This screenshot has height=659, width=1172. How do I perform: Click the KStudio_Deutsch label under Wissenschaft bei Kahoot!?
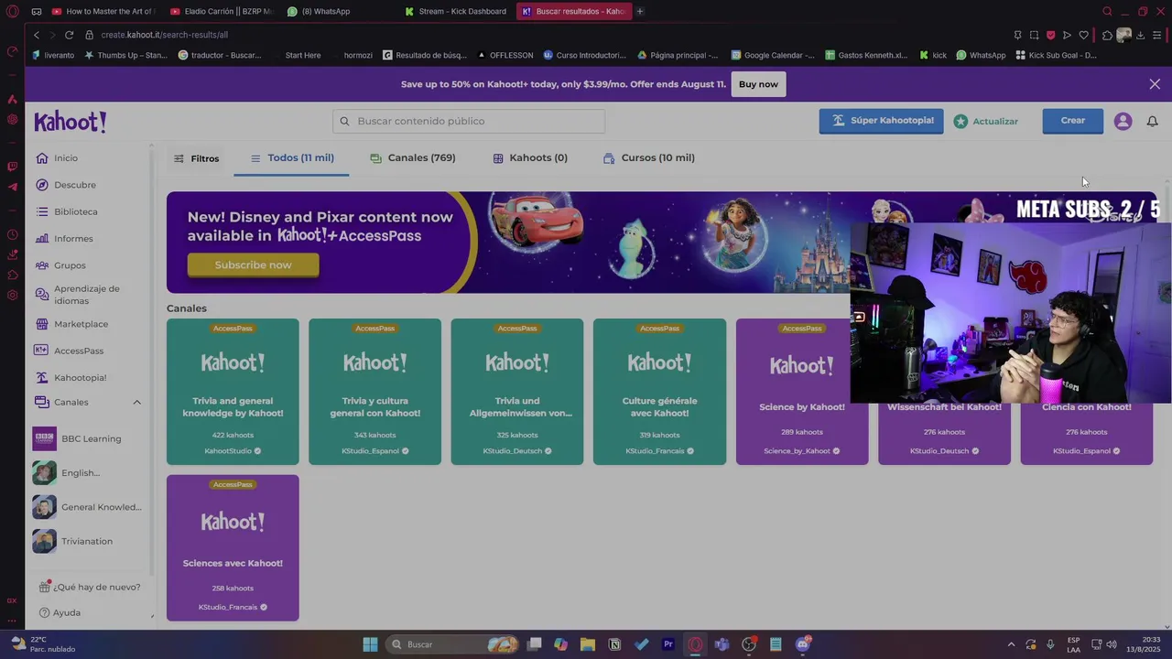tap(939, 451)
